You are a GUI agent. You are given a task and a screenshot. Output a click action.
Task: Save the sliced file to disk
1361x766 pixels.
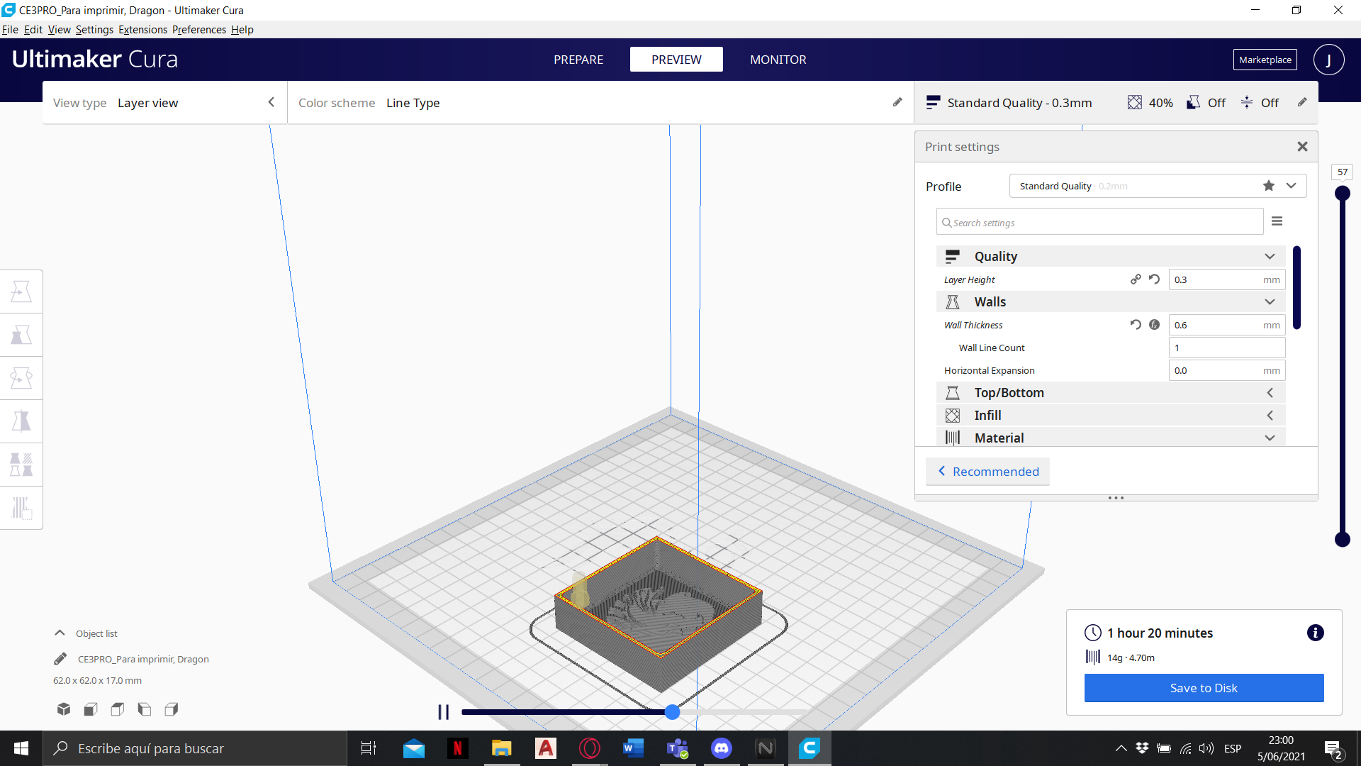click(1204, 687)
